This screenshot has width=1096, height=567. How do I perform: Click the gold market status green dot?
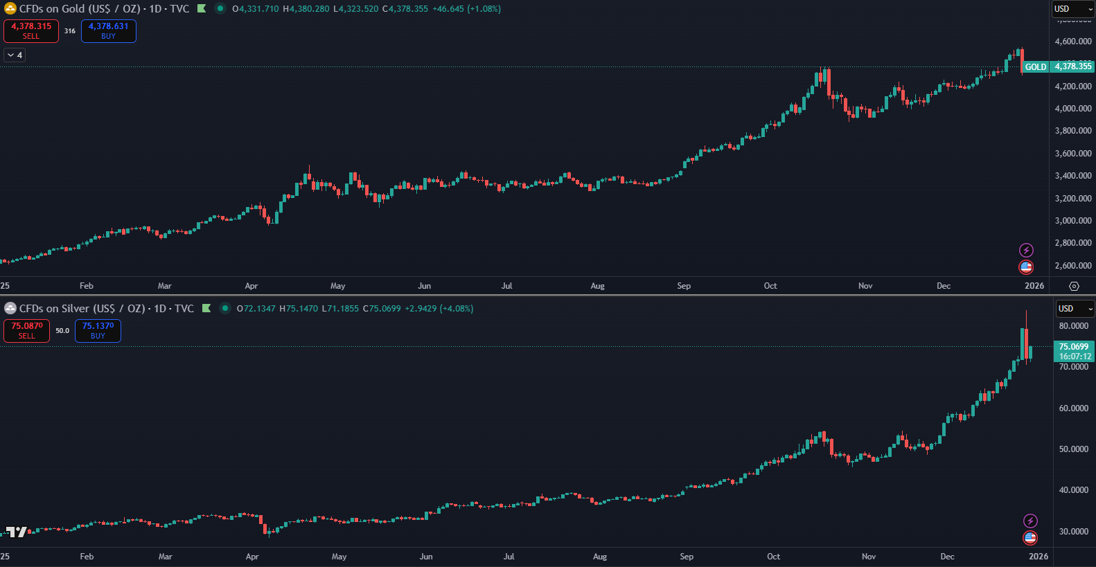pyautogui.click(x=220, y=9)
